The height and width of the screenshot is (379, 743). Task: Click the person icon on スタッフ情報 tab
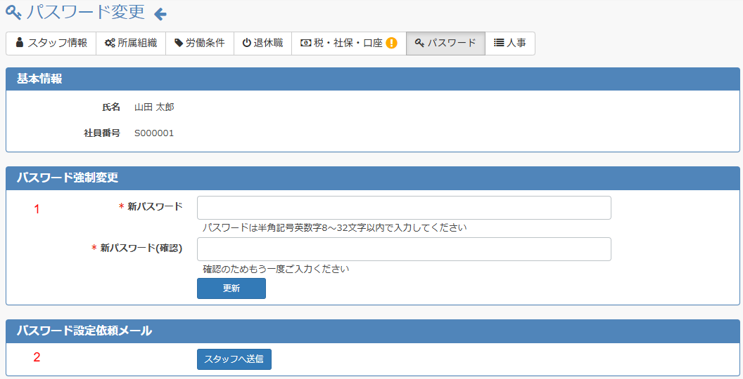click(x=20, y=43)
